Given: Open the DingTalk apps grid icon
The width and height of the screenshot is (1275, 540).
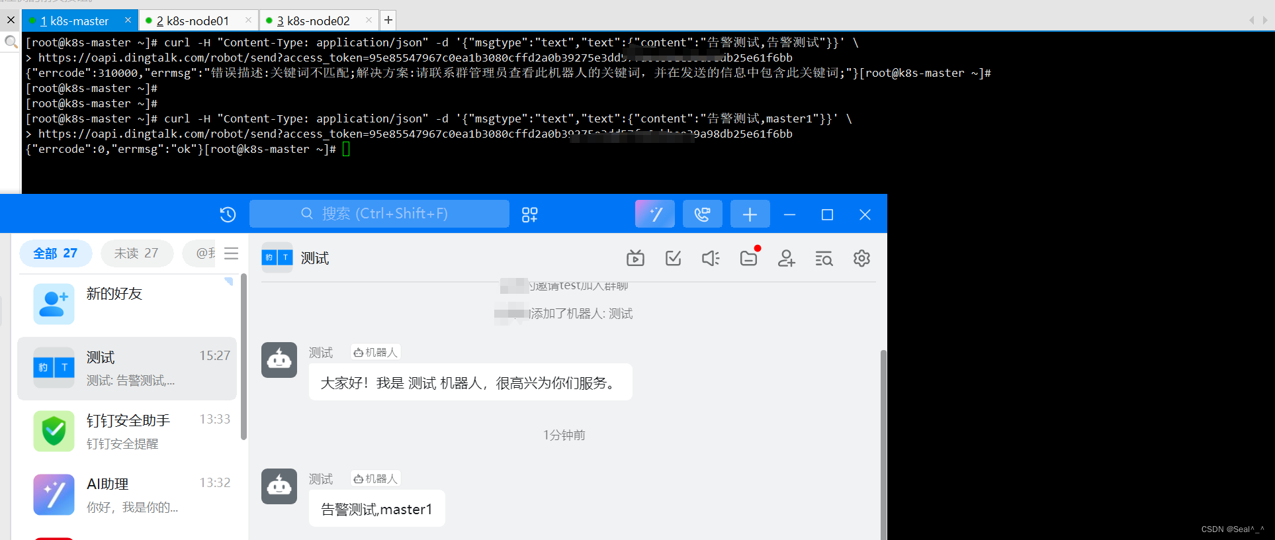Looking at the screenshot, I should [529, 214].
